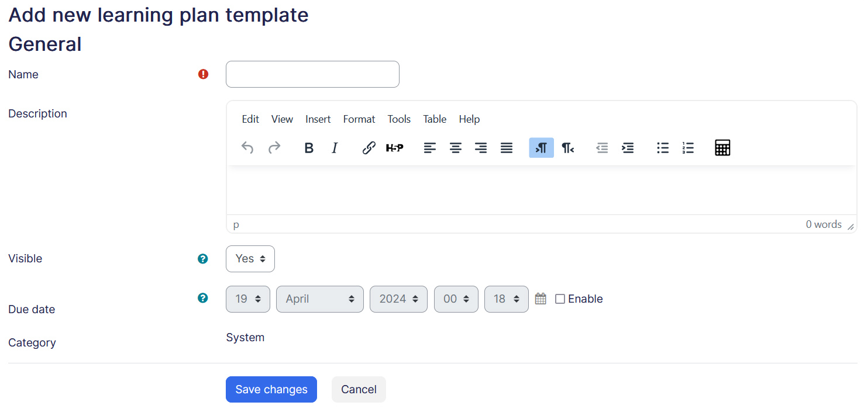The image size is (864, 409).
Task: Click the right-to-left text direction icon
Action: tap(567, 148)
